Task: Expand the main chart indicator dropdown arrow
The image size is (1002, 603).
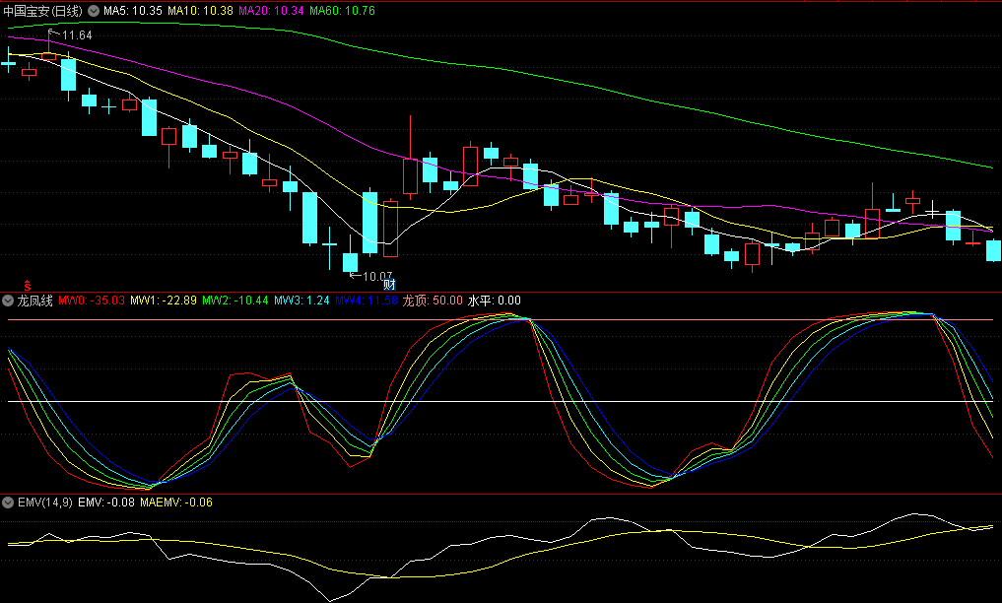Action: tap(94, 11)
